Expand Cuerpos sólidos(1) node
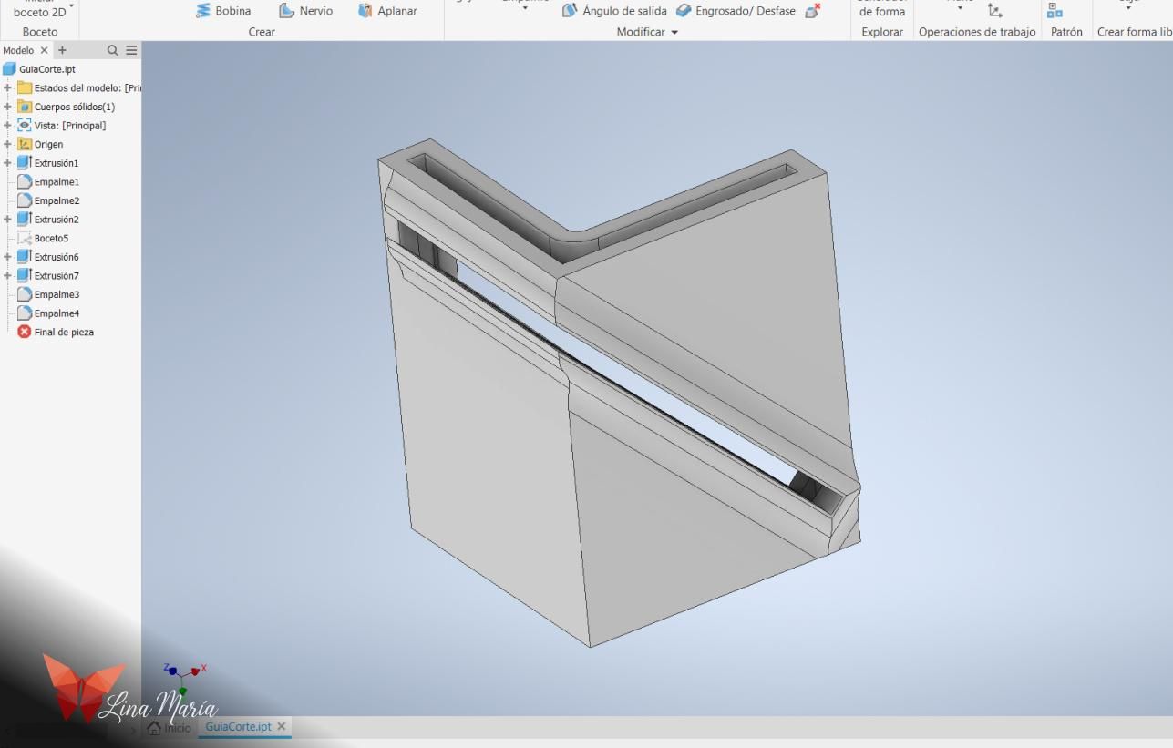The image size is (1173, 748). [7, 107]
